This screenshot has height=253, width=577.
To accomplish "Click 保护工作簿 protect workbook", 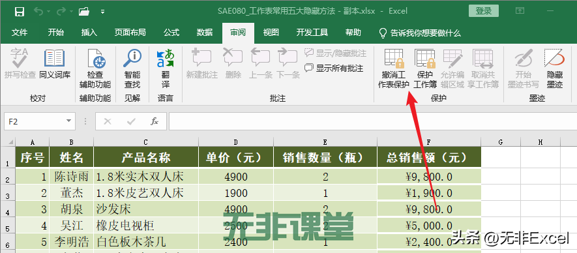I will [x=425, y=68].
